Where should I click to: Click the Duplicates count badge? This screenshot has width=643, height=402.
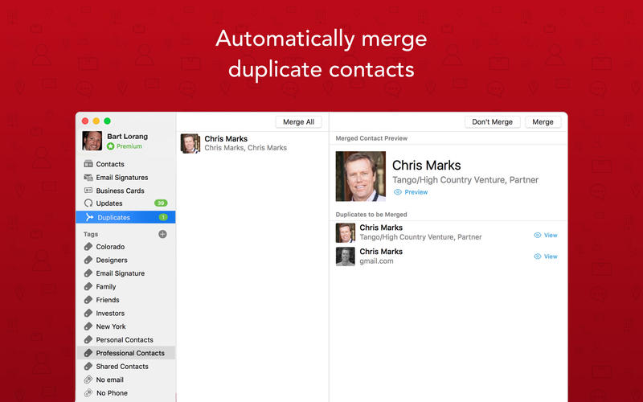(x=163, y=217)
